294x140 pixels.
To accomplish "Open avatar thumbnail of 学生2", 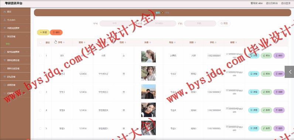I will pos(148,74).
